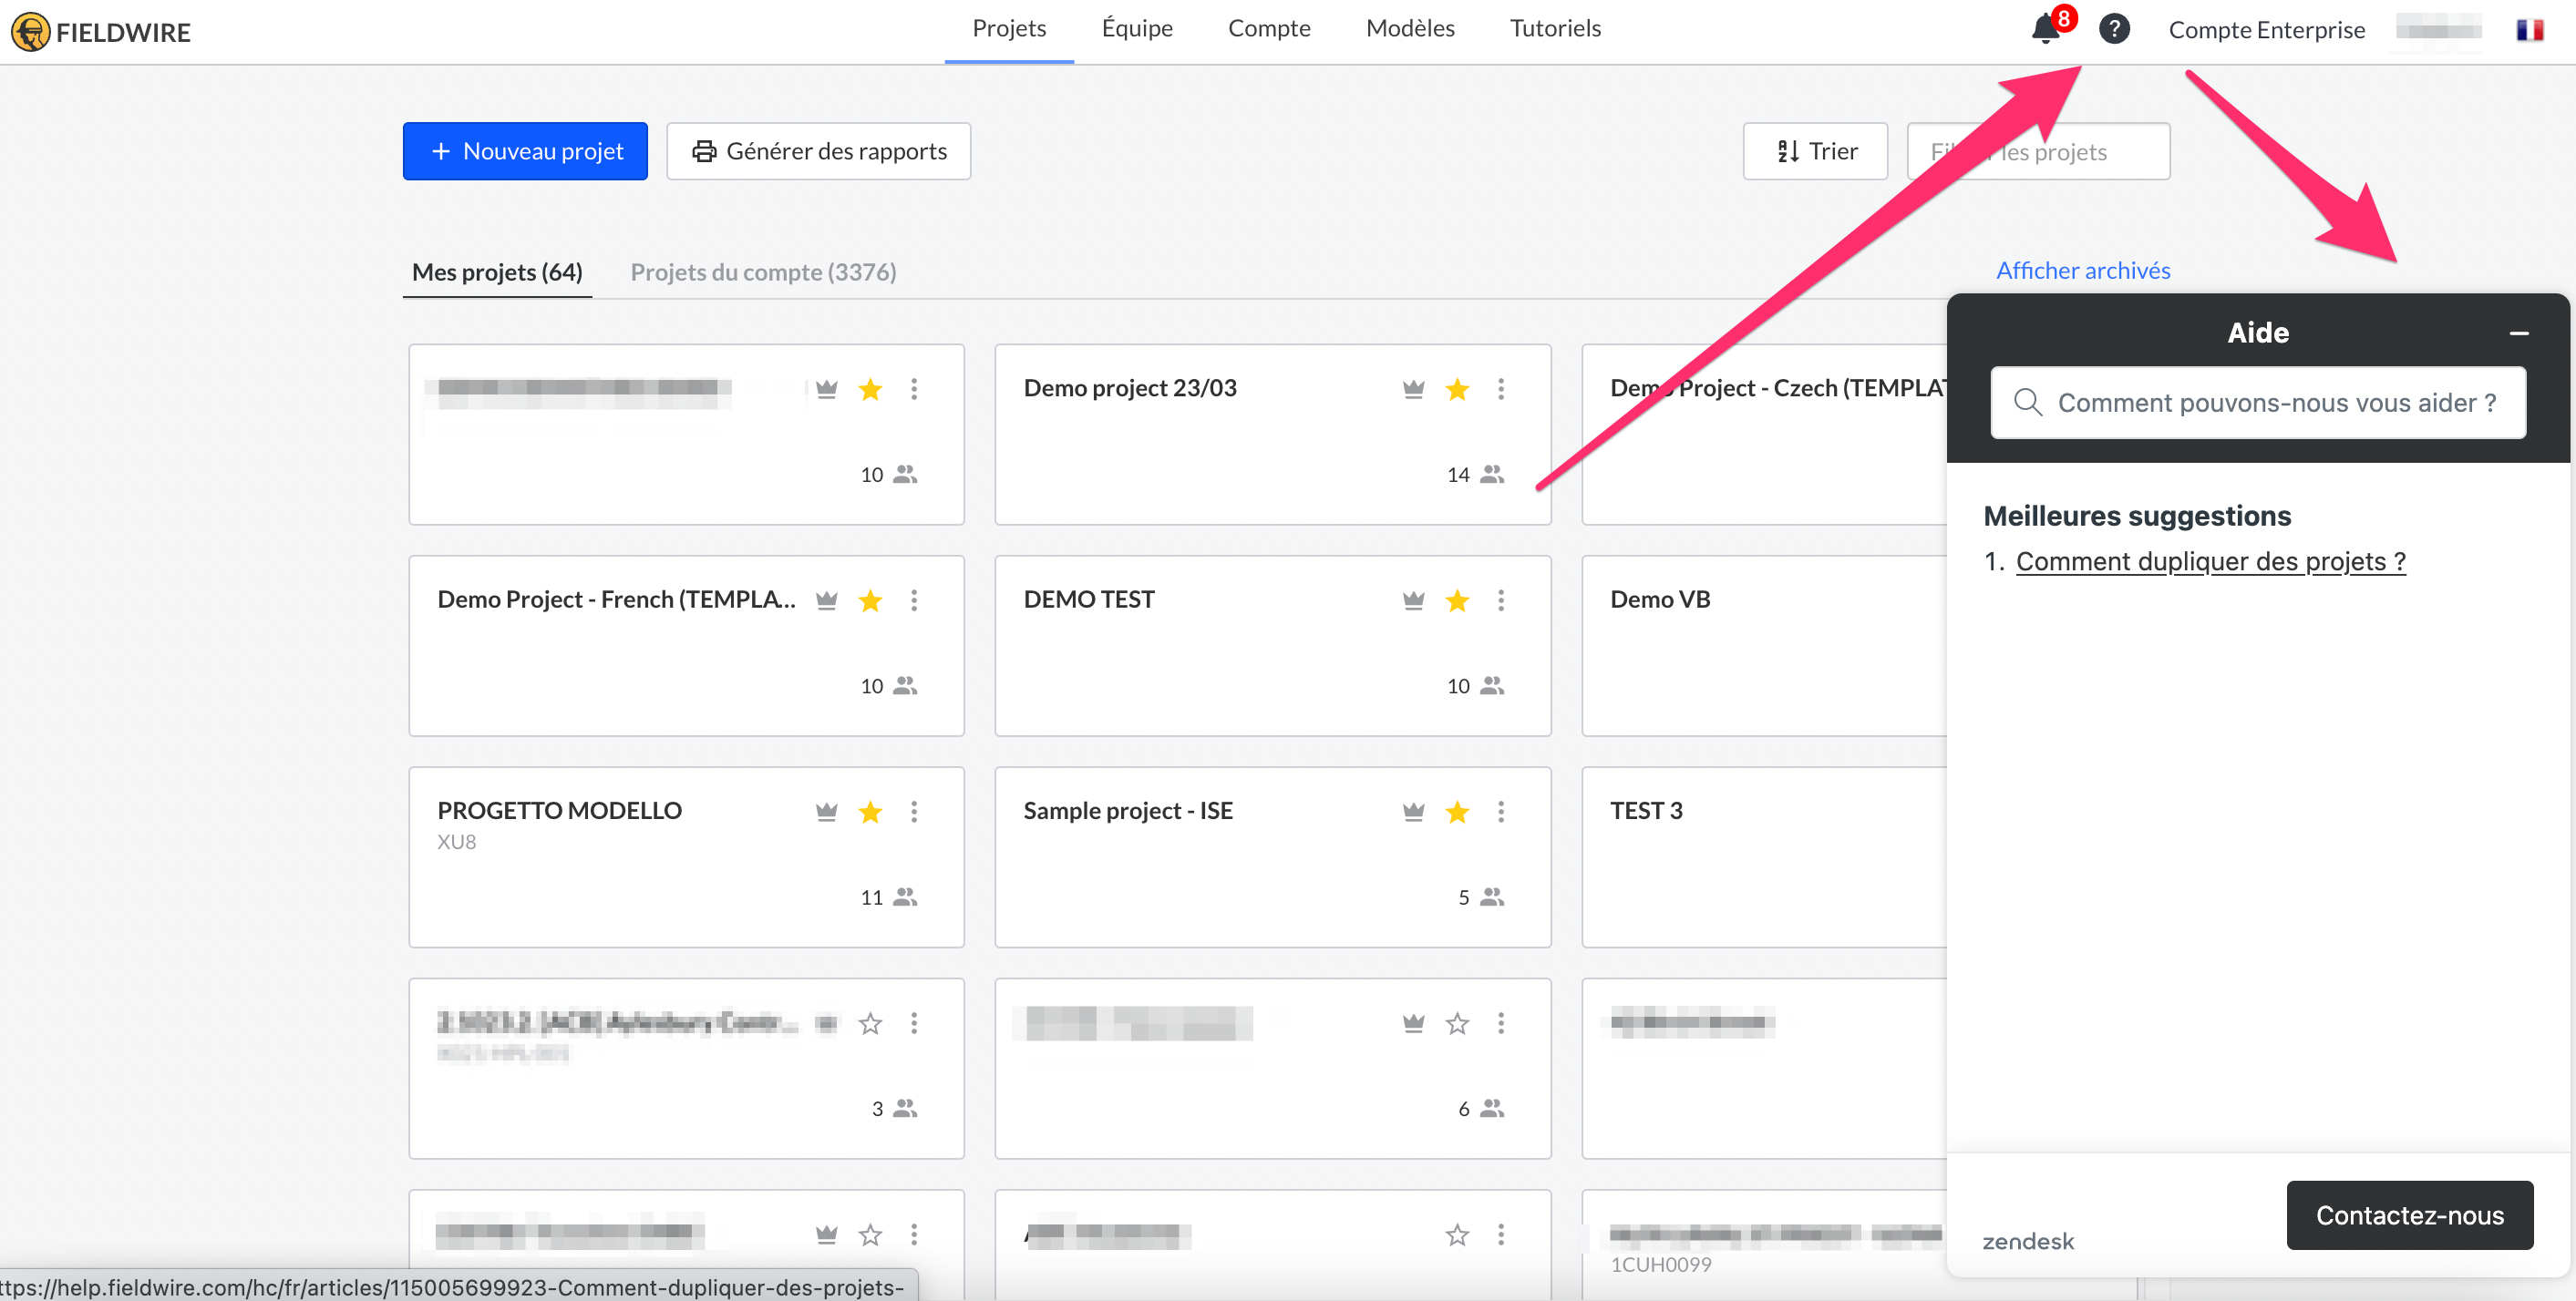Select Projets du compte (3376) tab

tap(763, 271)
